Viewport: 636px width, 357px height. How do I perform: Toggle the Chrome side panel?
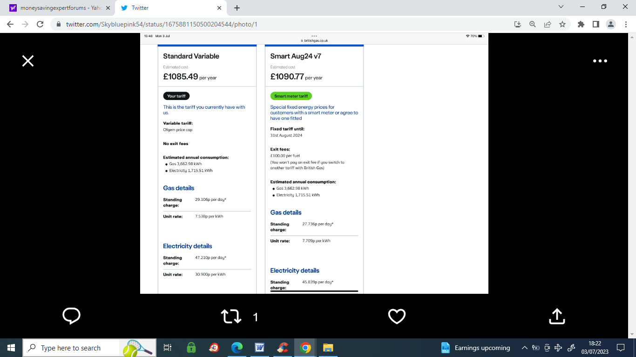(595, 24)
